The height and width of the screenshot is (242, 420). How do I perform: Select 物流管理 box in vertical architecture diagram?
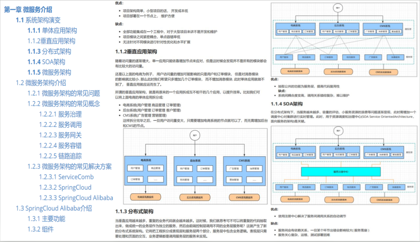tap(184, 180)
